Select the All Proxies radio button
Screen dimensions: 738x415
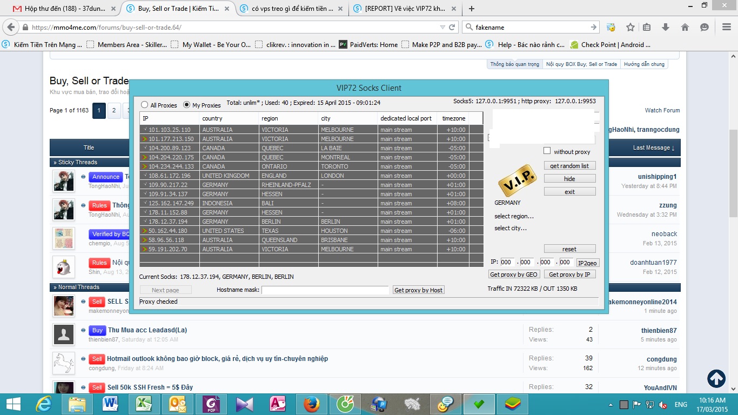(x=145, y=105)
